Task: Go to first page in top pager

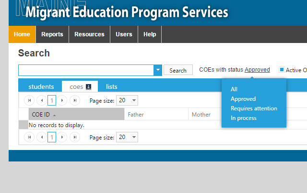Action: pyautogui.click(x=29, y=100)
